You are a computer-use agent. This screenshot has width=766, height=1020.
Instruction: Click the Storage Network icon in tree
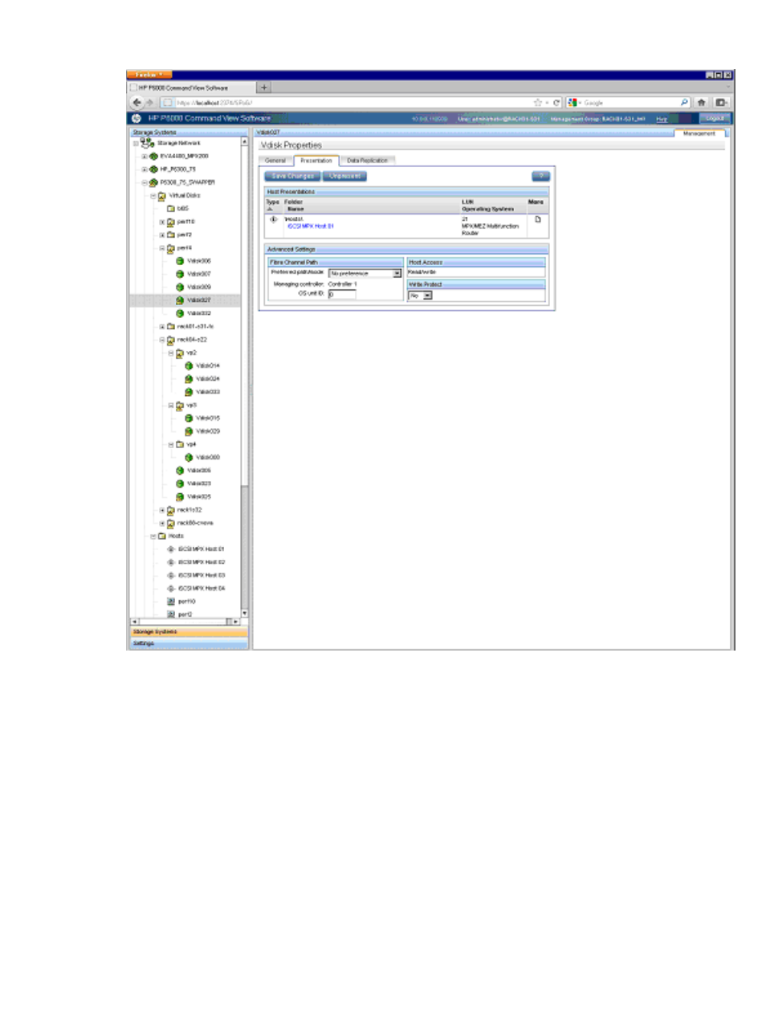click(x=148, y=143)
